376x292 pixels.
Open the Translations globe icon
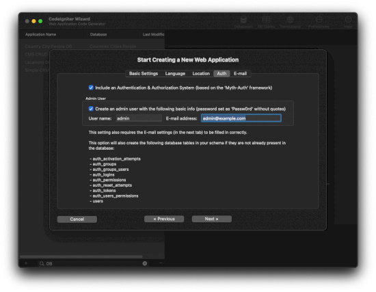tap(290, 22)
